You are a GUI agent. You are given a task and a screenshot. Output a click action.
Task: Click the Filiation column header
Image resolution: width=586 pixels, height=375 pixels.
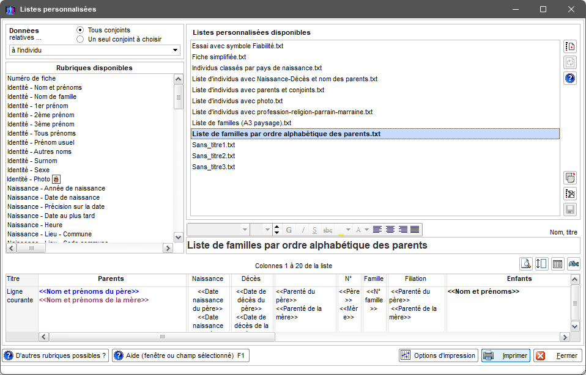[415, 279]
